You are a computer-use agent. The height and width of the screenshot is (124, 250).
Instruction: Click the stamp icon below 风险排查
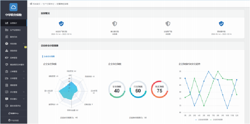pos(7,51)
